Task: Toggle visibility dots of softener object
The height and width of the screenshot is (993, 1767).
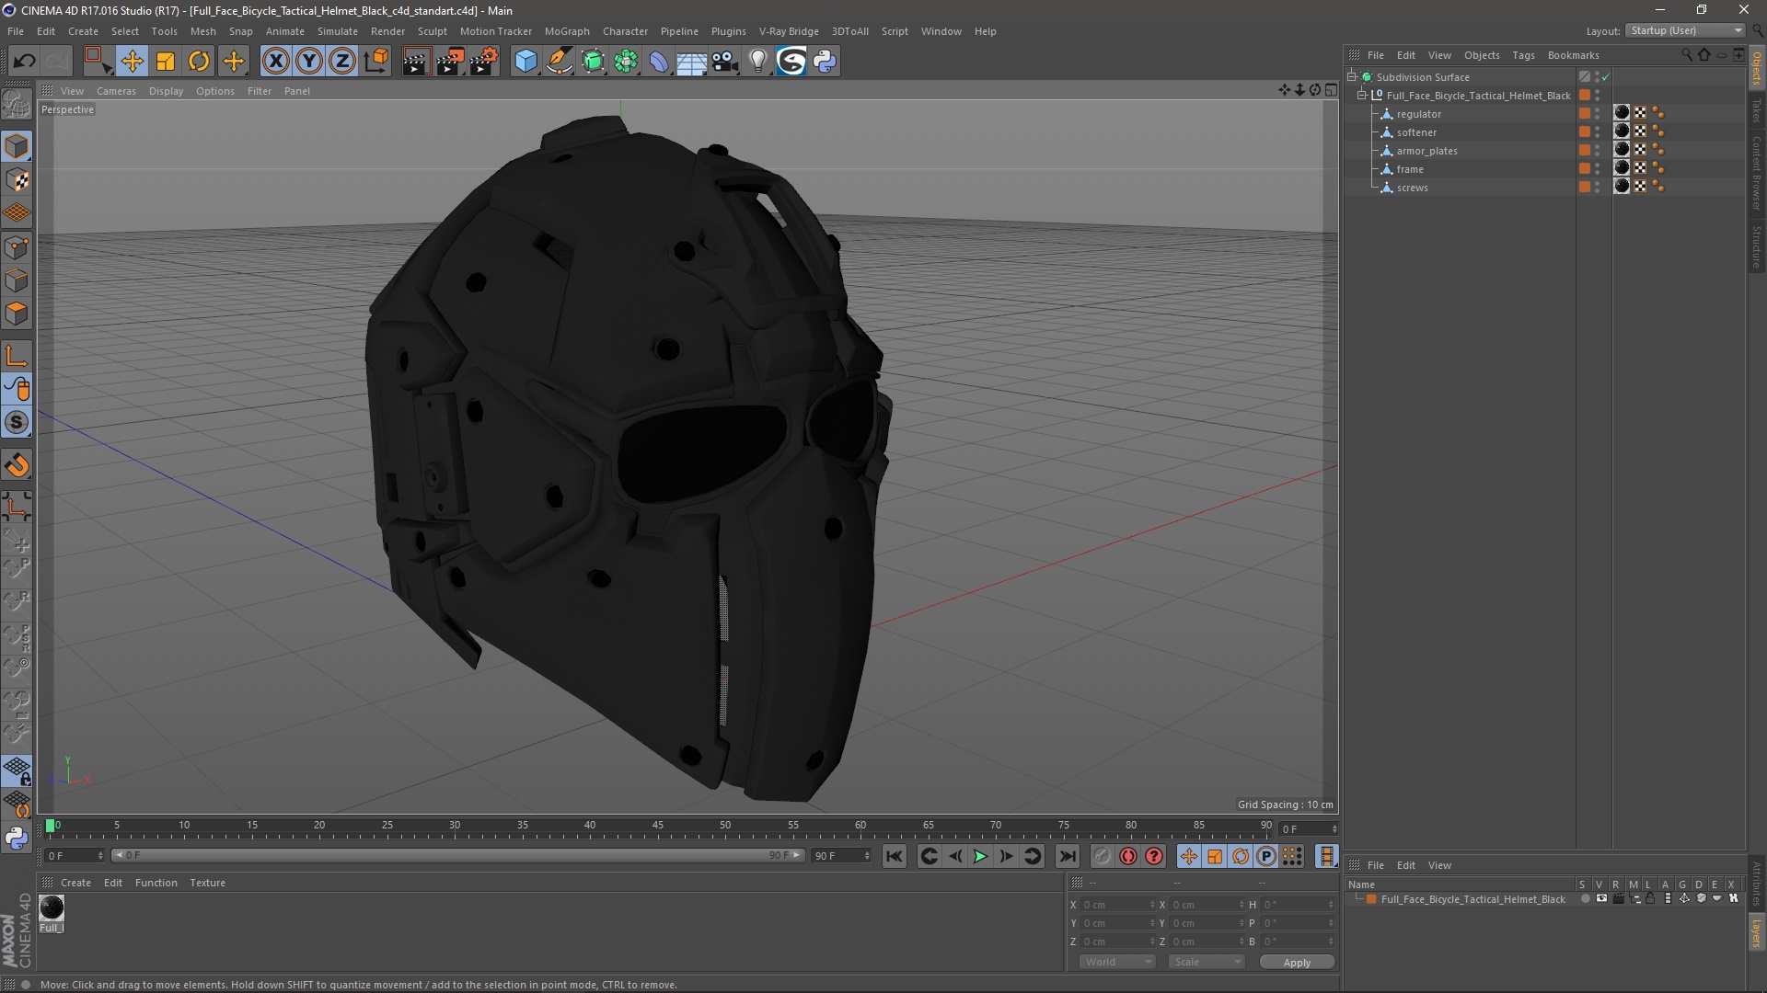Action: [x=1597, y=132]
